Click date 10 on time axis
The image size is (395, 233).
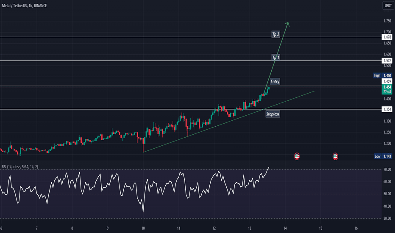[143, 228]
